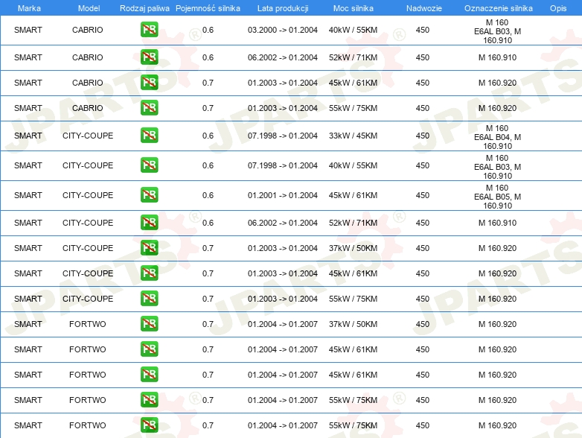Click CABRIO model in the 45kW / 61KM row
Viewport: 582px width, 438px height.
click(88, 83)
